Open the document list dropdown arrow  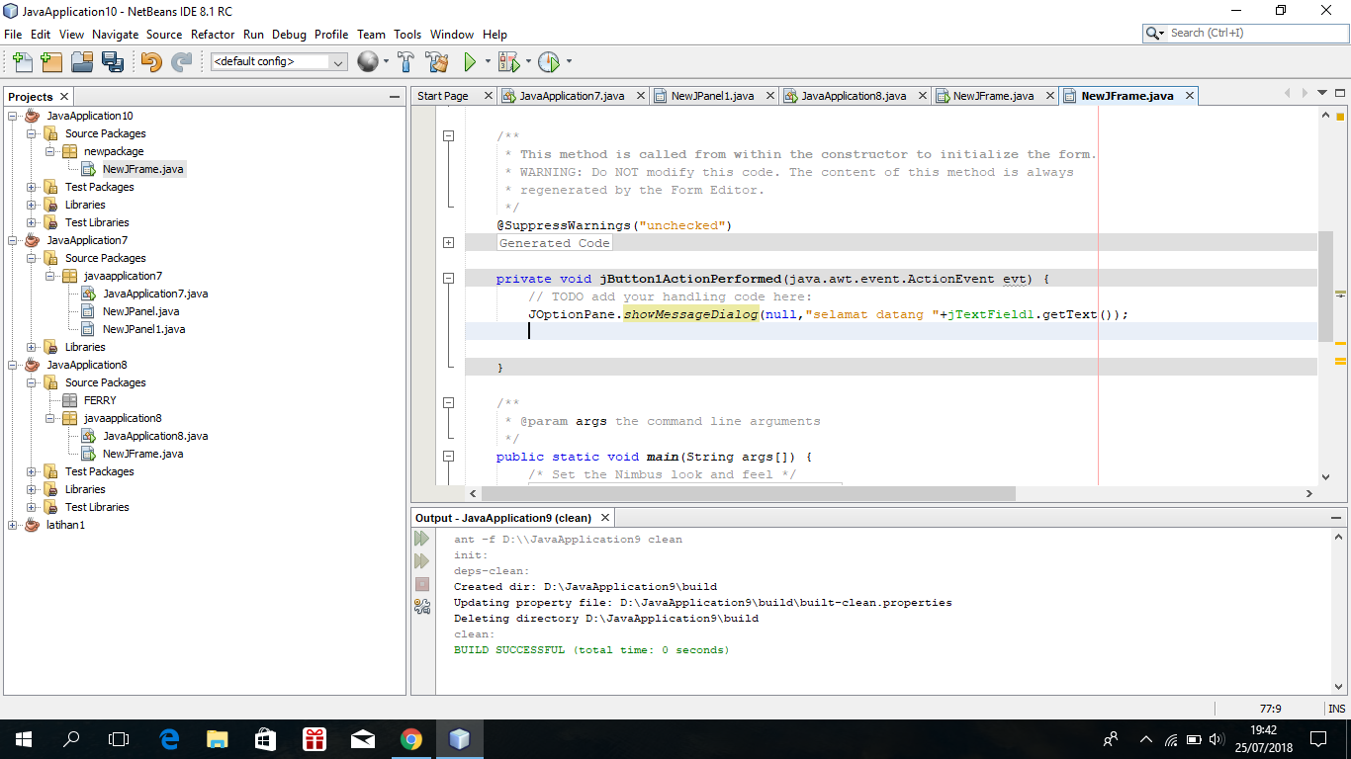(1322, 94)
